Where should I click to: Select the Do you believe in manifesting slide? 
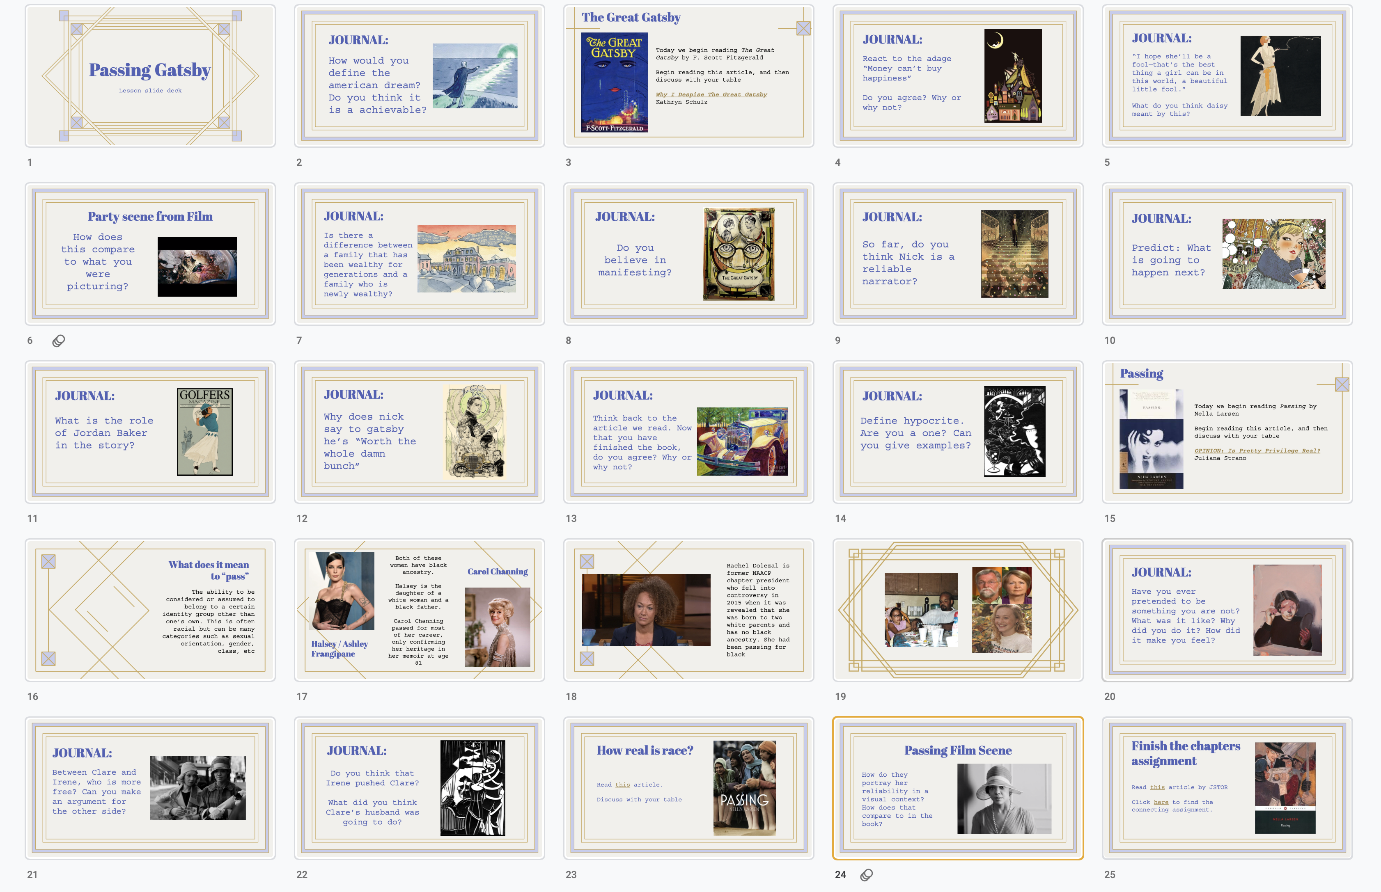(688, 254)
